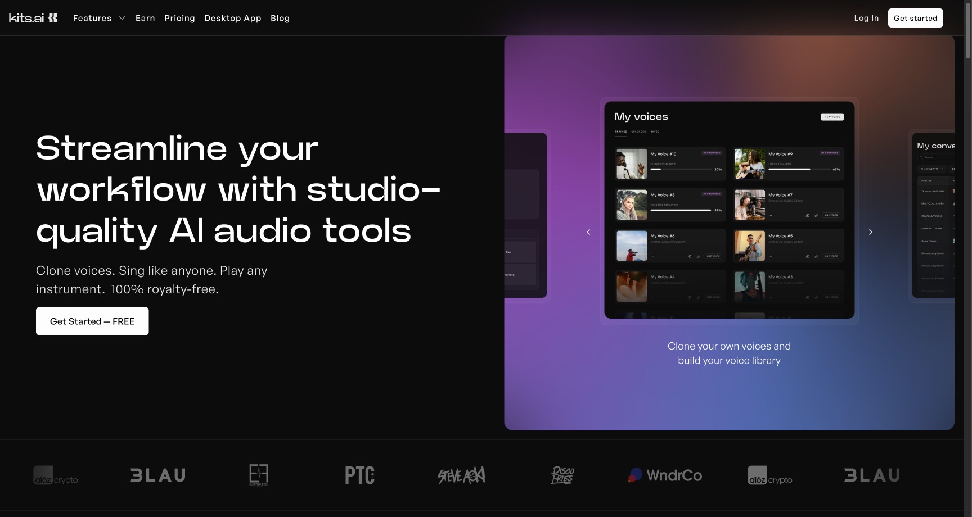Viewport: 972px width, 517px height.
Task: Click the kits.ai logo icon
Action: pos(53,17)
